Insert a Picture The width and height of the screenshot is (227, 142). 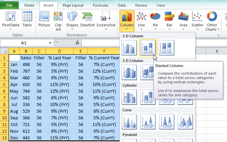coord(44,19)
